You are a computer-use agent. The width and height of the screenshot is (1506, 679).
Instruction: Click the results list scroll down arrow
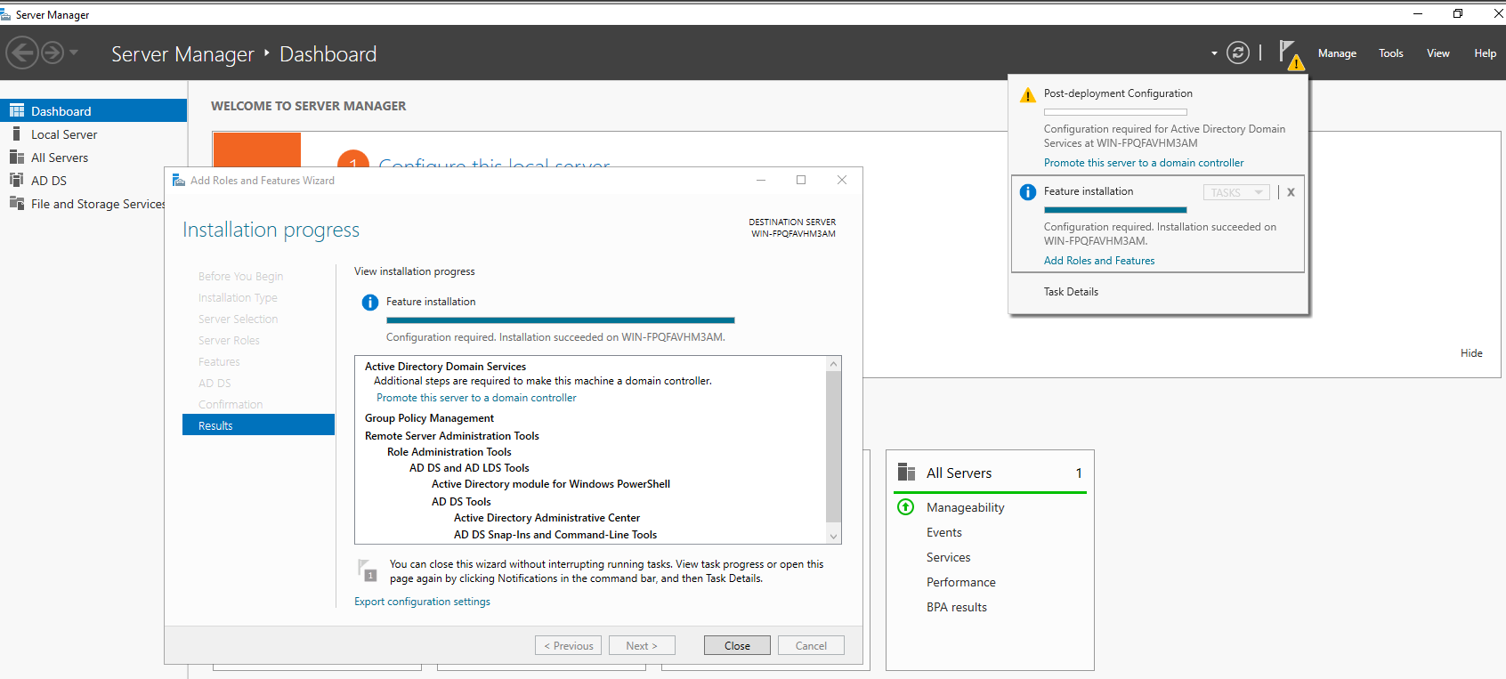833,536
